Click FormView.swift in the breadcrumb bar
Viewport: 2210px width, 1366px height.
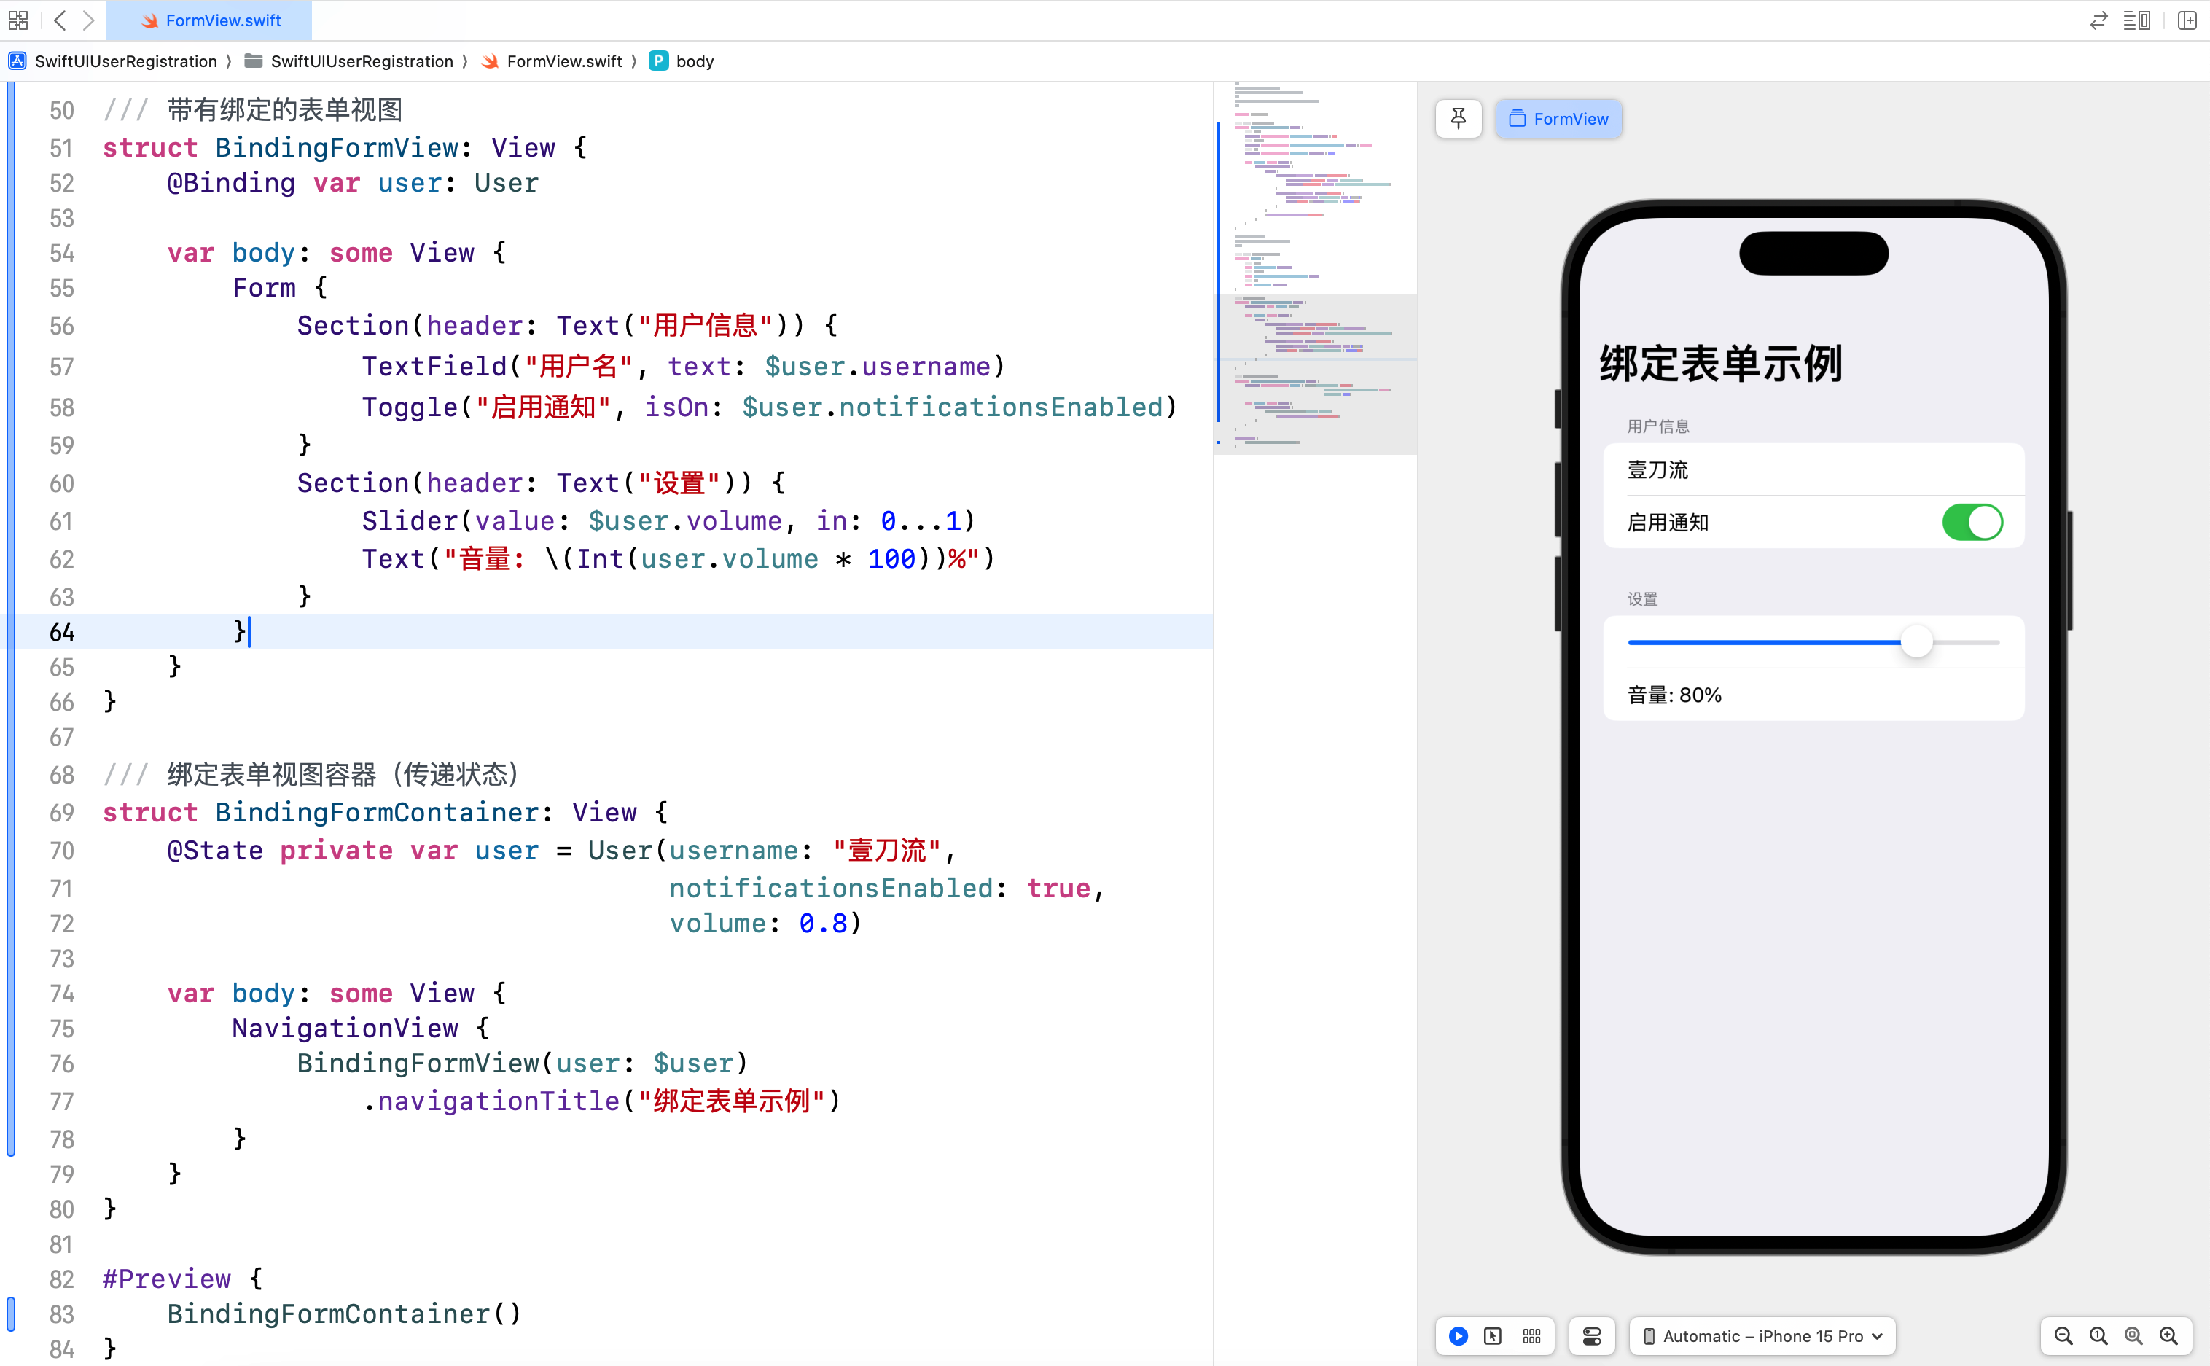[552, 61]
